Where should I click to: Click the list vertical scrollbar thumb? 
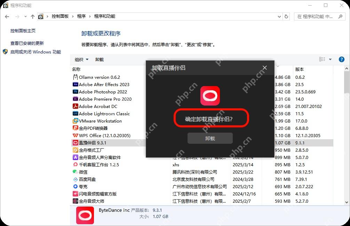point(347,82)
